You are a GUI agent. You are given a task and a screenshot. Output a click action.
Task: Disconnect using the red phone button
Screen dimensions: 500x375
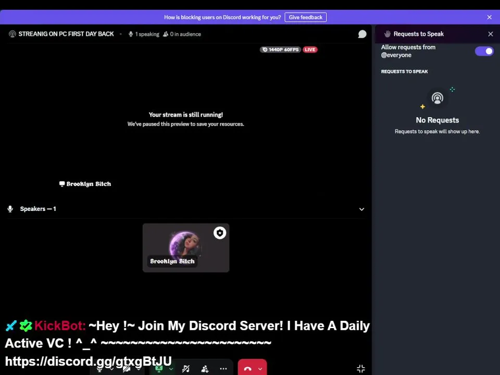[248, 369]
